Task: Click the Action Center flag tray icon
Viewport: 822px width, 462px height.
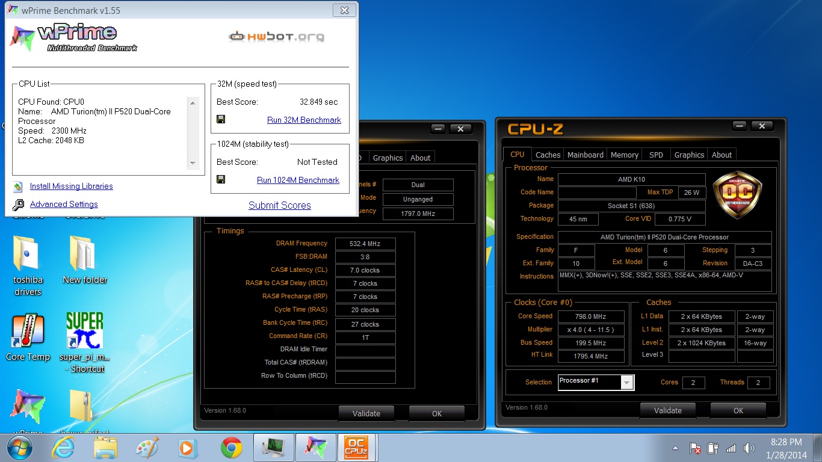Action: tap(695, 448)
